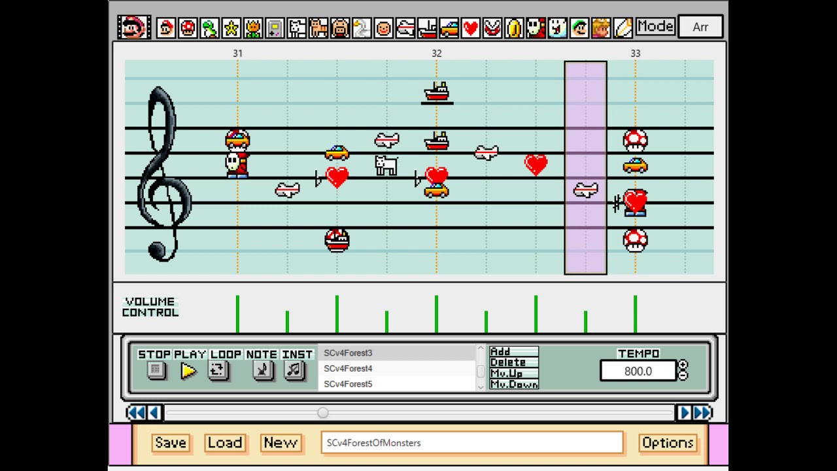Click the Add button
The width and height of the screenshot is (837, 471).
coord(514,352)
